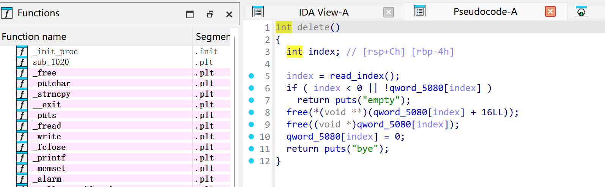Click the .plt segment cell for _alarm

[x=204, y=179]
